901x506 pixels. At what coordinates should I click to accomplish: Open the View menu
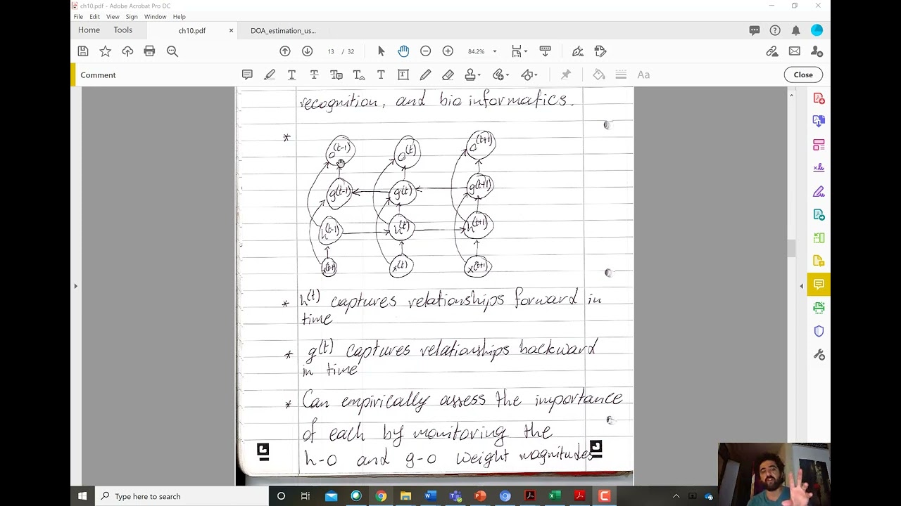point(113,17)
